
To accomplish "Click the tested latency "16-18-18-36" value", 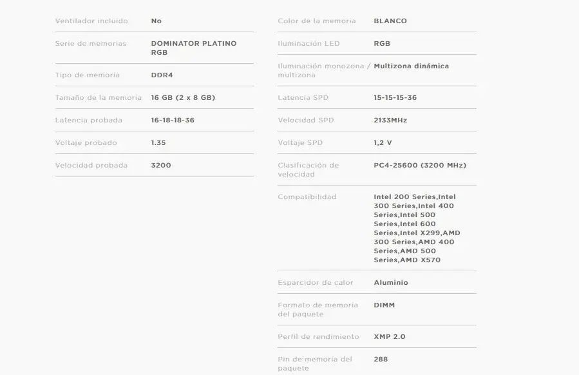I will click(x=173, y=120).
